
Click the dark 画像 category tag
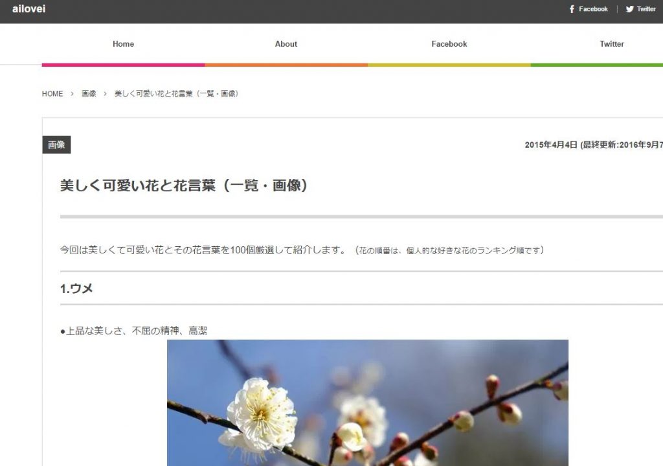click(57, 145)
